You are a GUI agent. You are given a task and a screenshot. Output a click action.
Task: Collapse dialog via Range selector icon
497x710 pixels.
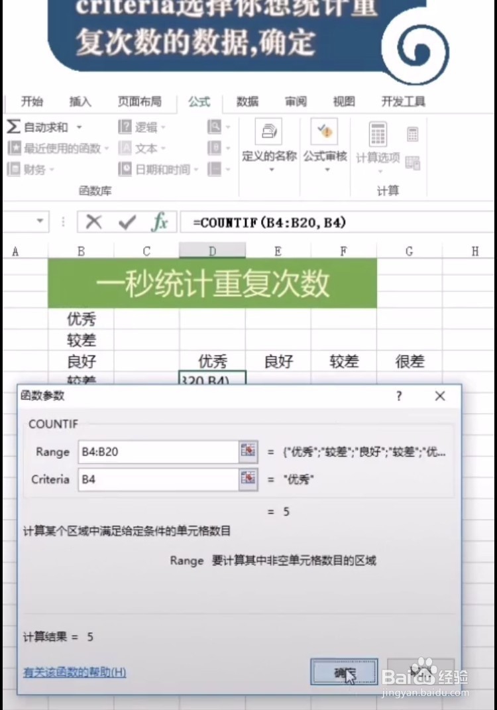[248, 451]
